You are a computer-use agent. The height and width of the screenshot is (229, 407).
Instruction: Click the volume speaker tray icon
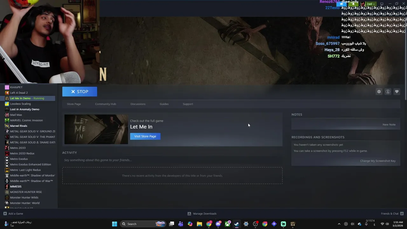click(x=387, y=224)
